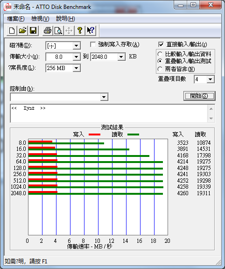
Task: Click inside the description text box
Action: pos(109,113)
